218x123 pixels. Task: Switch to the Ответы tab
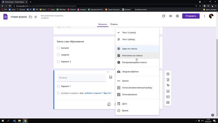114,24
